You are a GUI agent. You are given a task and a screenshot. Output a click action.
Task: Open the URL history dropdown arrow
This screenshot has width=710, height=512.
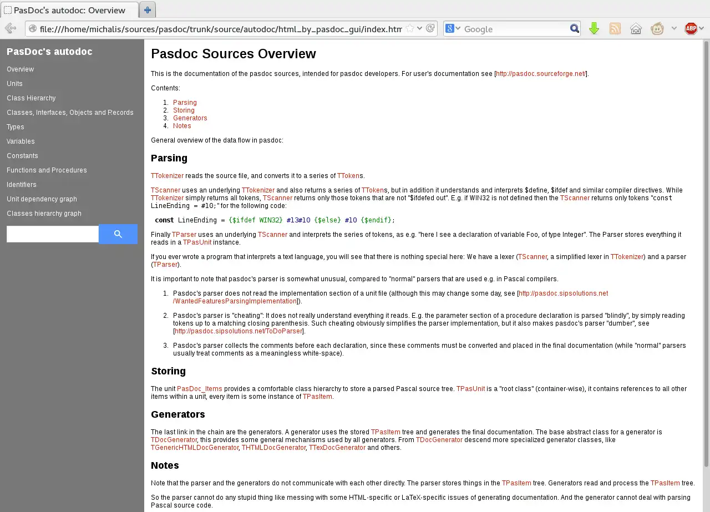pos(419,28)
